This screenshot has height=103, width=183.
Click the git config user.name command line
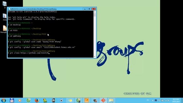tap(35, 41)
